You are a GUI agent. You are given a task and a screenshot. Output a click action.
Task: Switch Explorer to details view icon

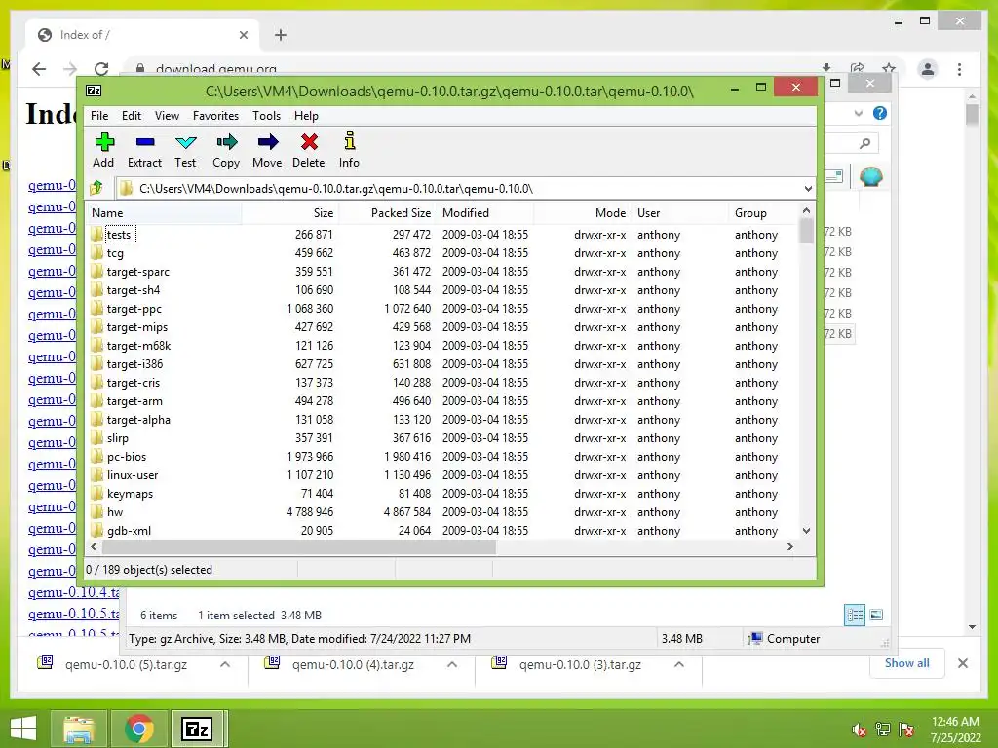click(855, 615)
